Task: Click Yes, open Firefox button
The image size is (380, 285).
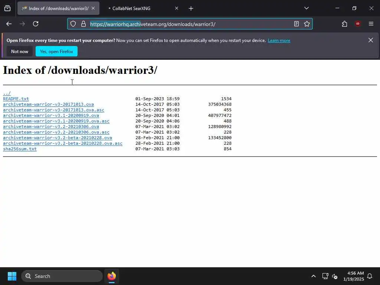Action: (x=56, y=51)
